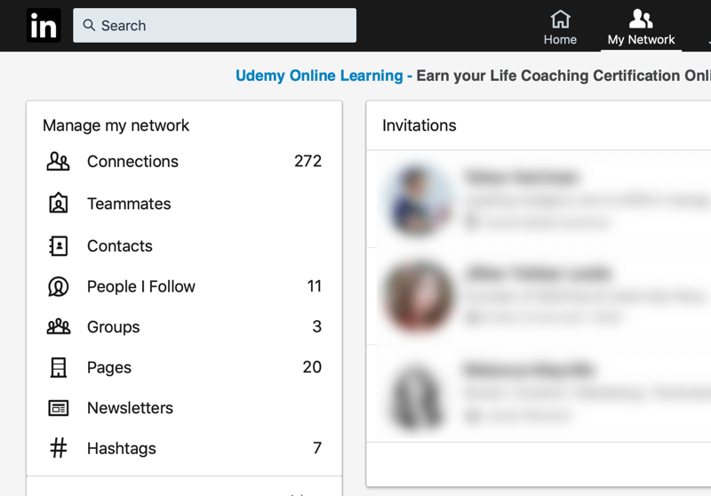Open second invitation's profile photo
The width and height of the screenshot is (711, 496).
[x=418, y=296]
